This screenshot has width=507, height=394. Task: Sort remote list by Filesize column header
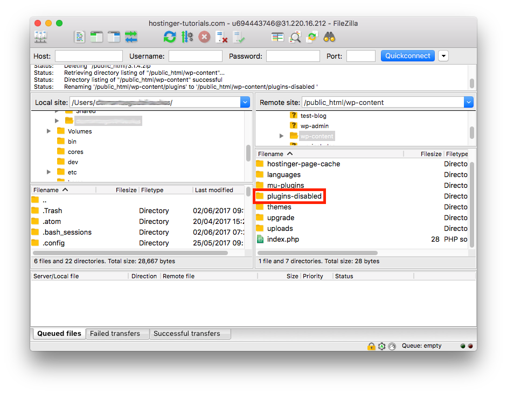(x=423, y=154)
